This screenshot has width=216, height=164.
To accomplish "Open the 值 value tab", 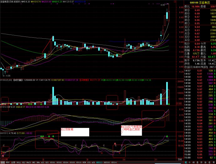I will pos(209,162).
